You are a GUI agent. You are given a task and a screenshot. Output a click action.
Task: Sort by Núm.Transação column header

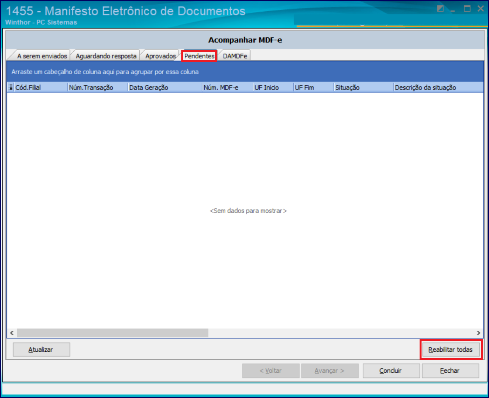pos(97,88)
